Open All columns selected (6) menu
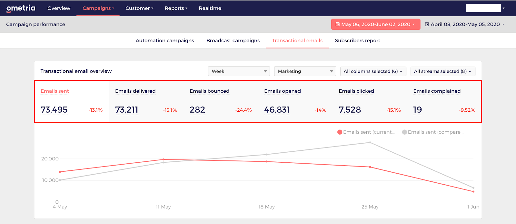The width and height of the screenshot is (516, 224). 373,71
